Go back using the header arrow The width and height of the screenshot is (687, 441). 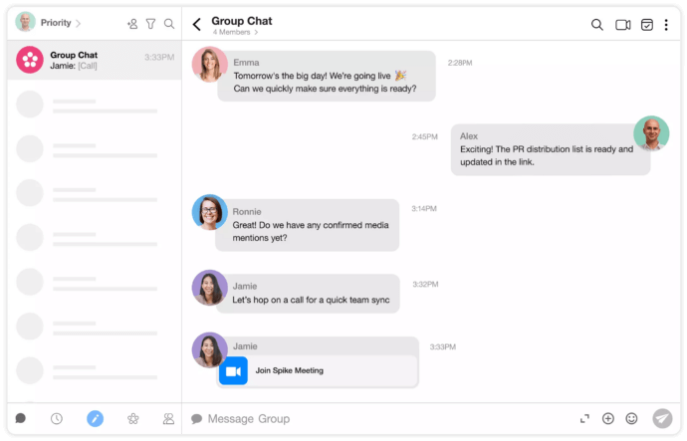pos(196,25)
